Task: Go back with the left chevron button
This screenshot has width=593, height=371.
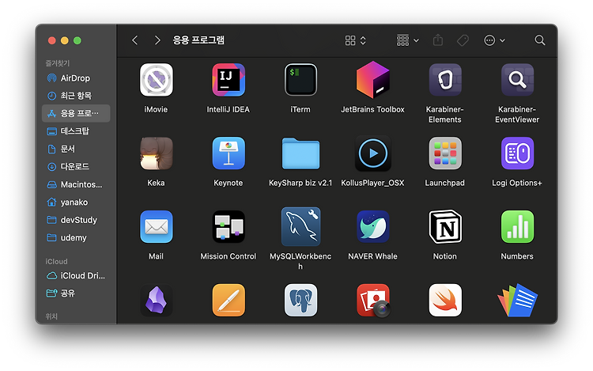Action: [135, 40]
